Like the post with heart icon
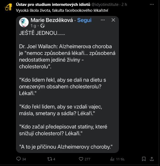 [x=81, y=159]
